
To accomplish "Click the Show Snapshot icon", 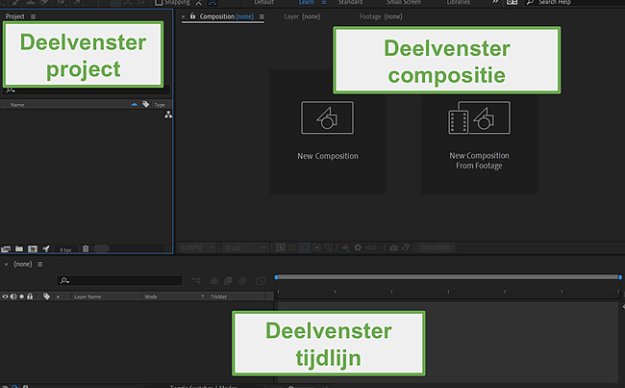I will 406,247.
